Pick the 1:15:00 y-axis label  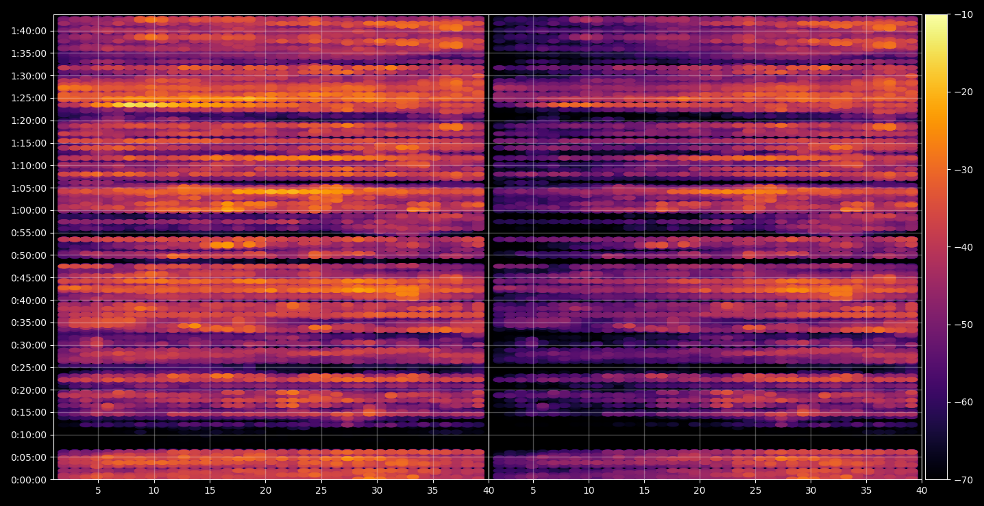[29, 143]
